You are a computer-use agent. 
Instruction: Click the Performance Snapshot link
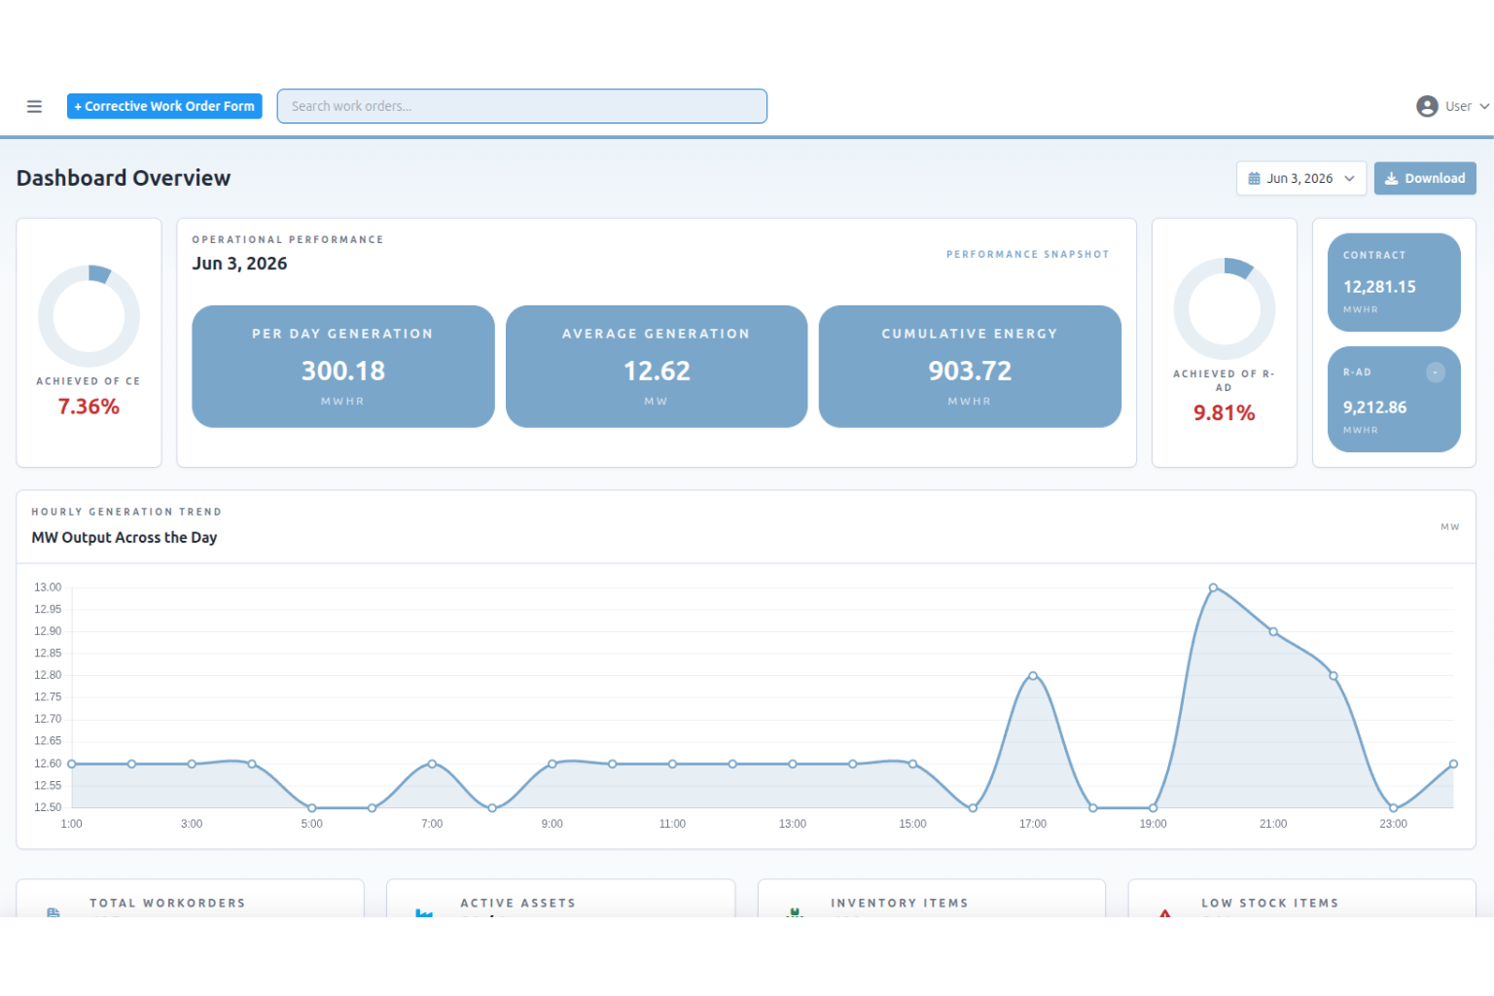(x=1027, y=254)
